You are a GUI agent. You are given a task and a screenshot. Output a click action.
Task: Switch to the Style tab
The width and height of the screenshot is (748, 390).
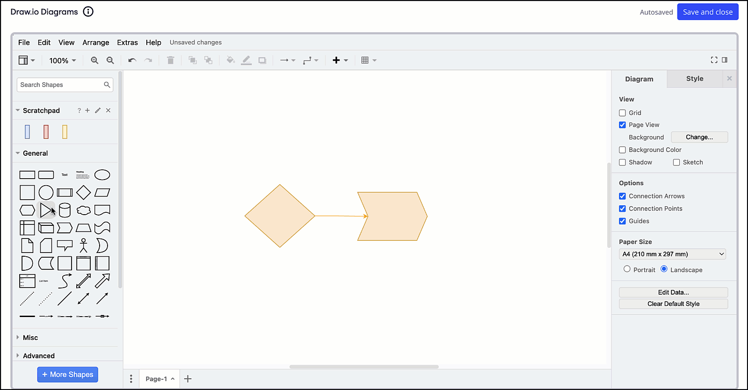694,79
